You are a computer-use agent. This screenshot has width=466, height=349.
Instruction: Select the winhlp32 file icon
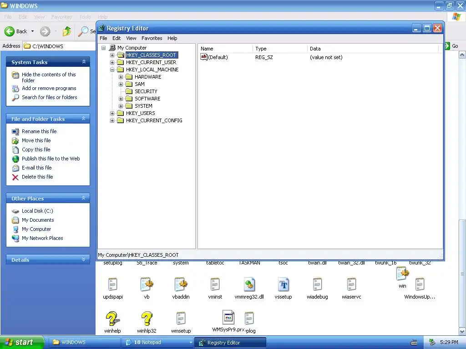point(147,319)
